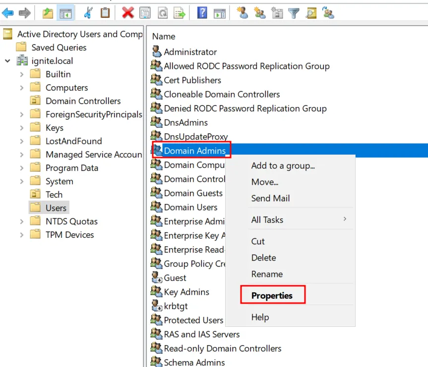Choose Properties from the context menu
The width and height of the screenshot is (428, 367).
pyautogui.click(x=272, y=295)
